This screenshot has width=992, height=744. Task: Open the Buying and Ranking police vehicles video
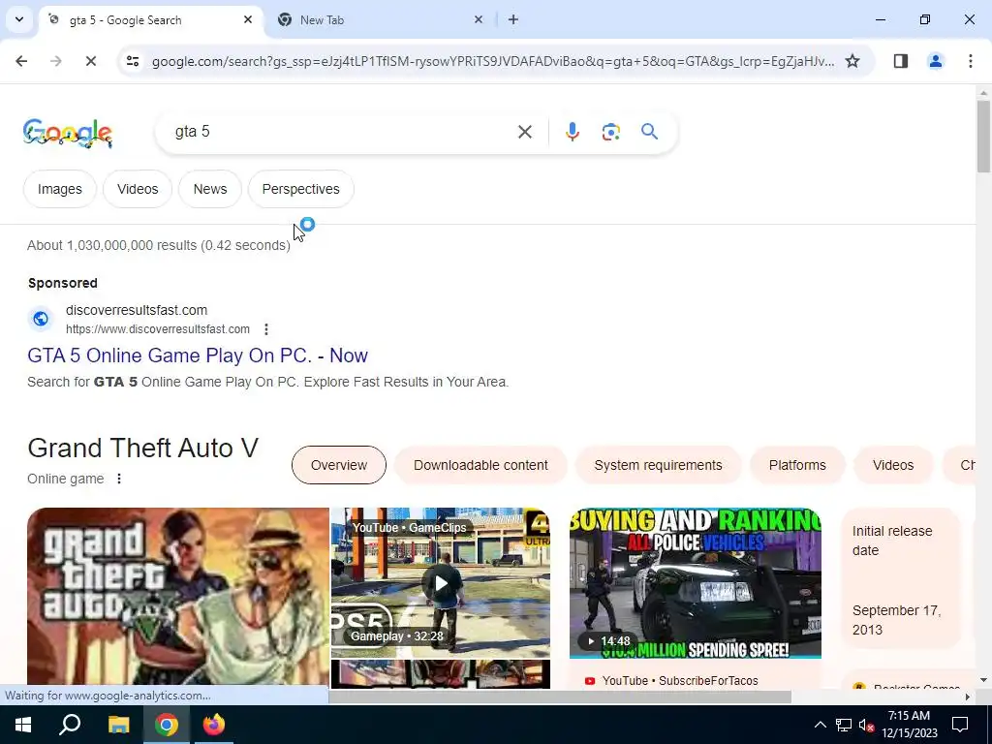tap(696, 582)
